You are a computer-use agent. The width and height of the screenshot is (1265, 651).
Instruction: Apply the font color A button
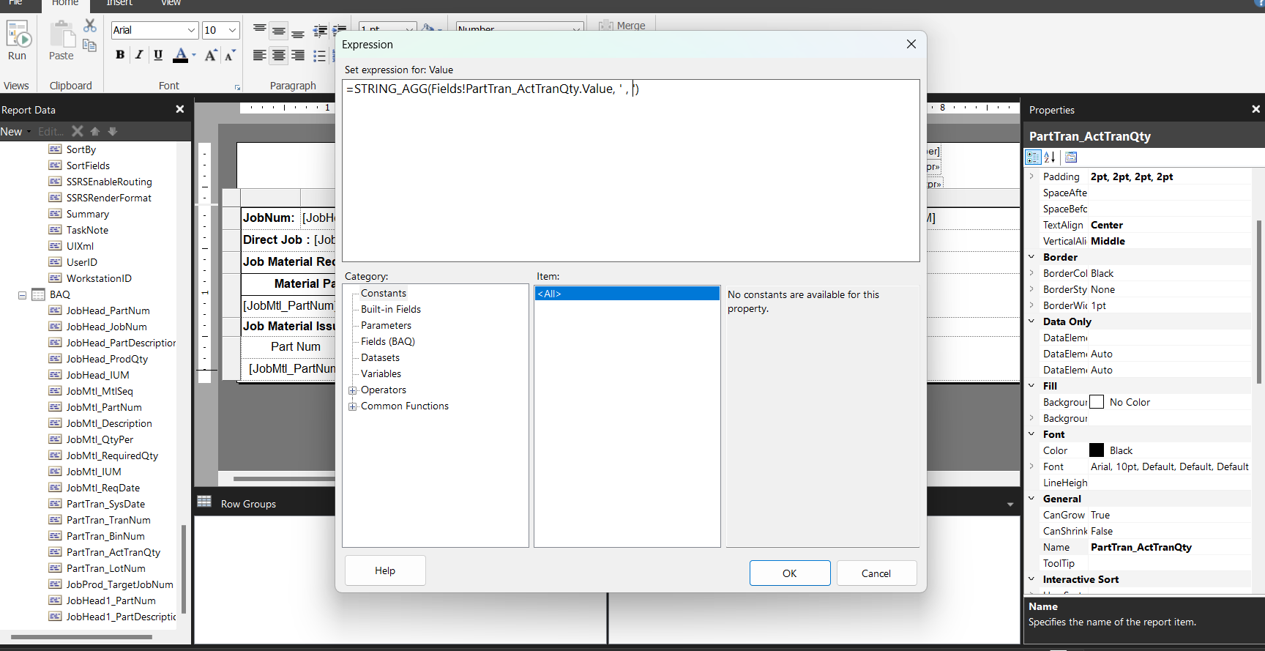coord(180,55)
